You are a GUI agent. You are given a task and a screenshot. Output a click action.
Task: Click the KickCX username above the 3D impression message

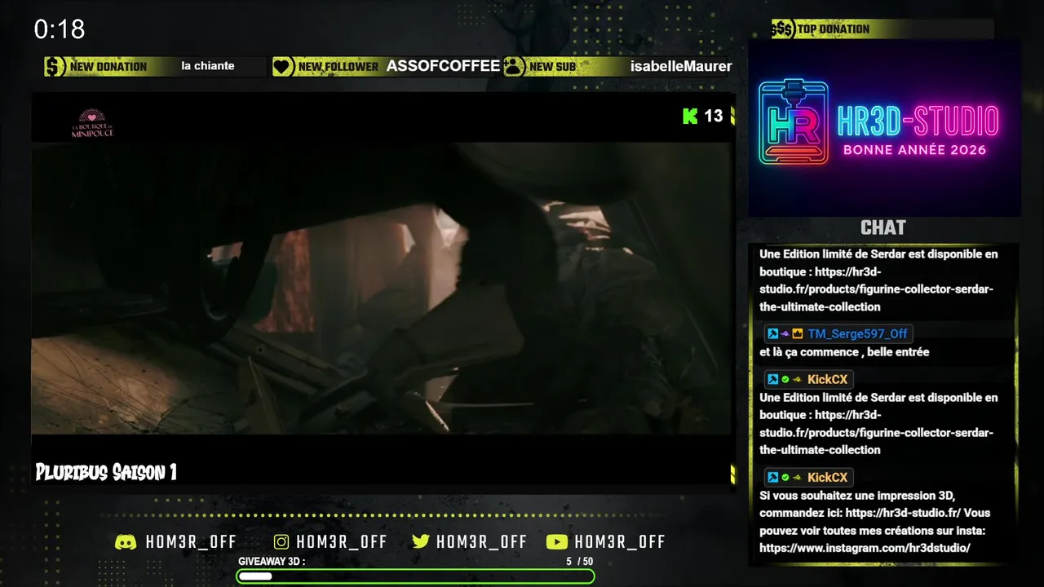point(828,478)
